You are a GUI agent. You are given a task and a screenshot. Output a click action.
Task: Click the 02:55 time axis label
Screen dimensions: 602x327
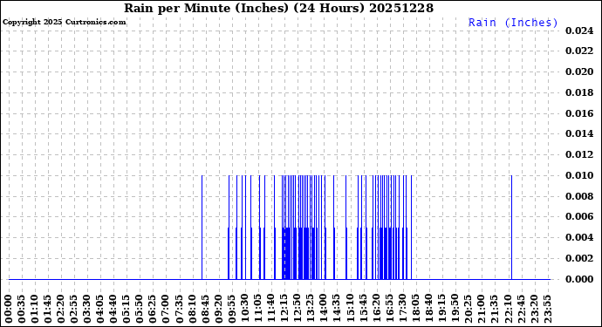point(74,310)
